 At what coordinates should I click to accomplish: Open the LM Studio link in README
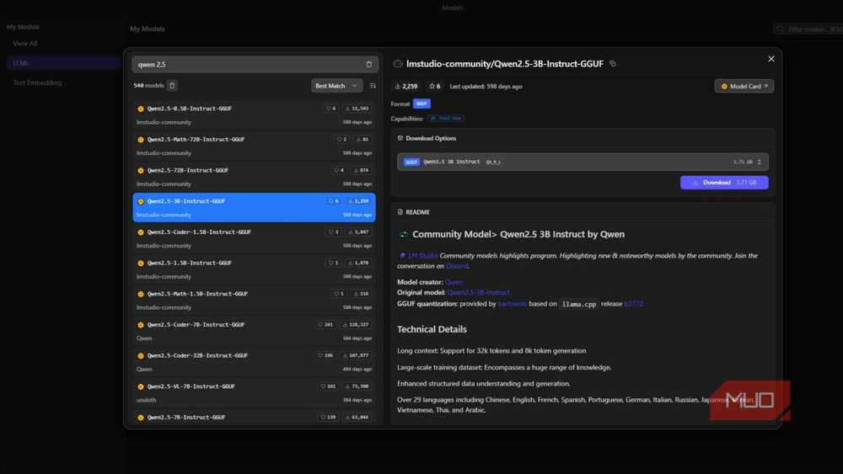click(x=422, y=255)
